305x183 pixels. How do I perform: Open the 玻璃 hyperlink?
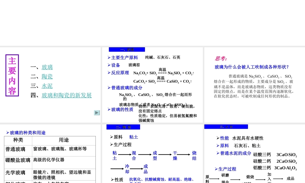click(47, 67)
